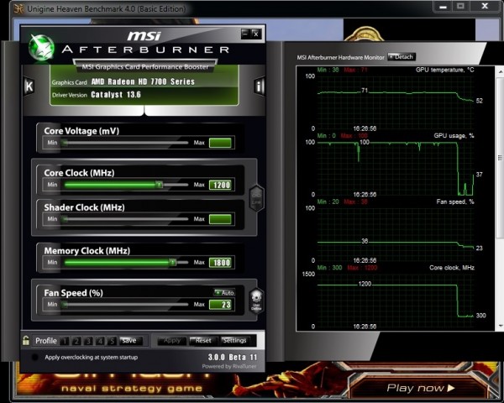Select profile slot 2
This screenshot has width=504, height=403.
(x=76, y=341)
